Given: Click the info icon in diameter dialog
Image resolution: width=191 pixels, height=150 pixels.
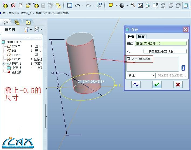Looking at the screenshot, I should coord(183,68).
